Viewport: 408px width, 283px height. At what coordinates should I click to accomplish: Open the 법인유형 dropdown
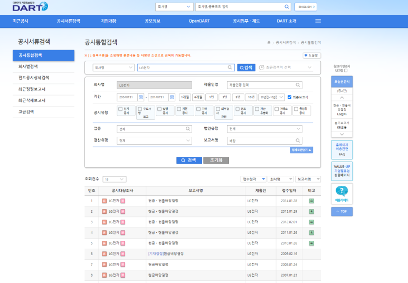click(264, 129)
